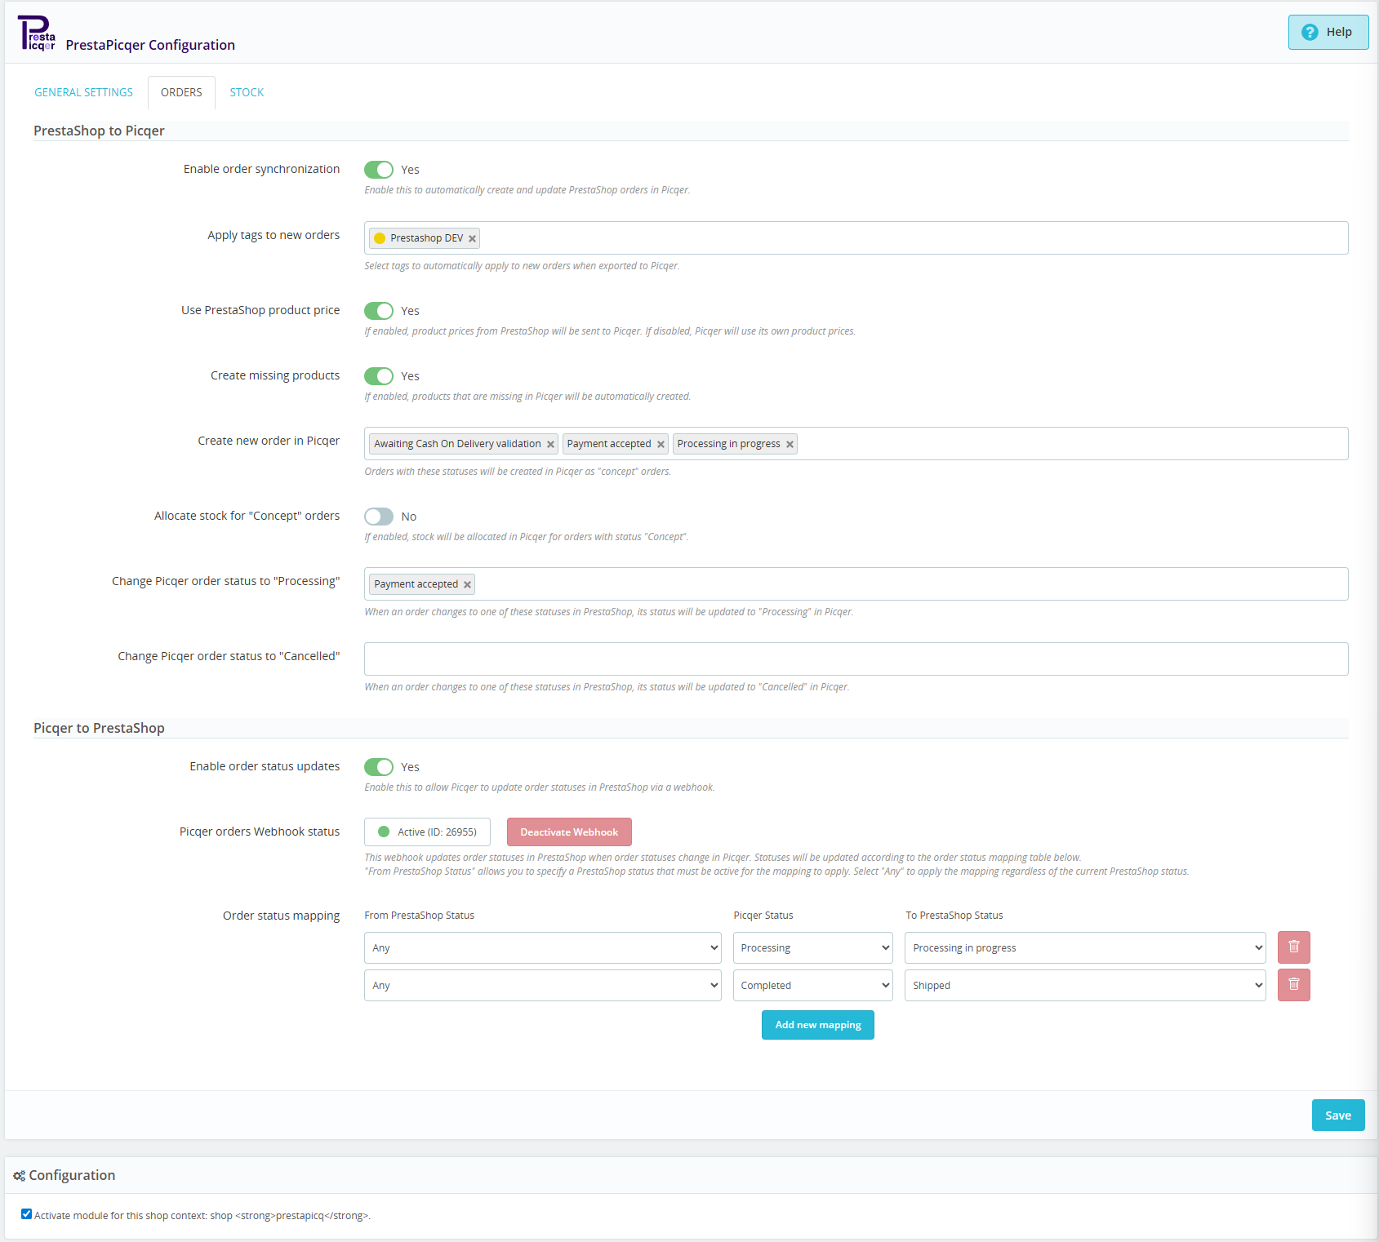The image size is (1379, 1242).
Task: Uncheck Activate module for this shop context
Action: pos(26,1213)
